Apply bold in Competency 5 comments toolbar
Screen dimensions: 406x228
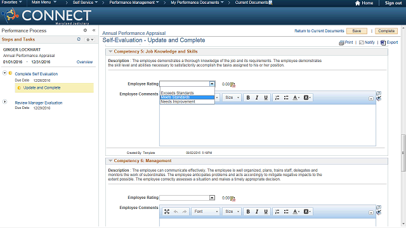(x=248, y=98)
